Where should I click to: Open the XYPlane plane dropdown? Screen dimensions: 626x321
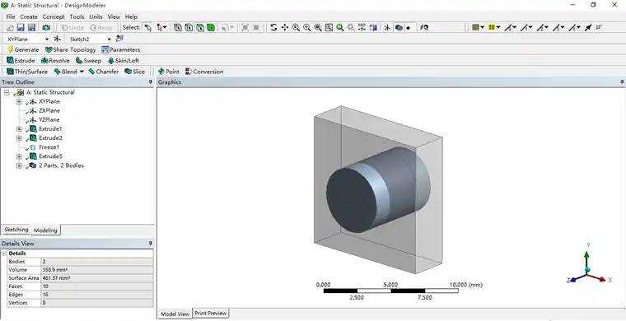coord(47,39)
